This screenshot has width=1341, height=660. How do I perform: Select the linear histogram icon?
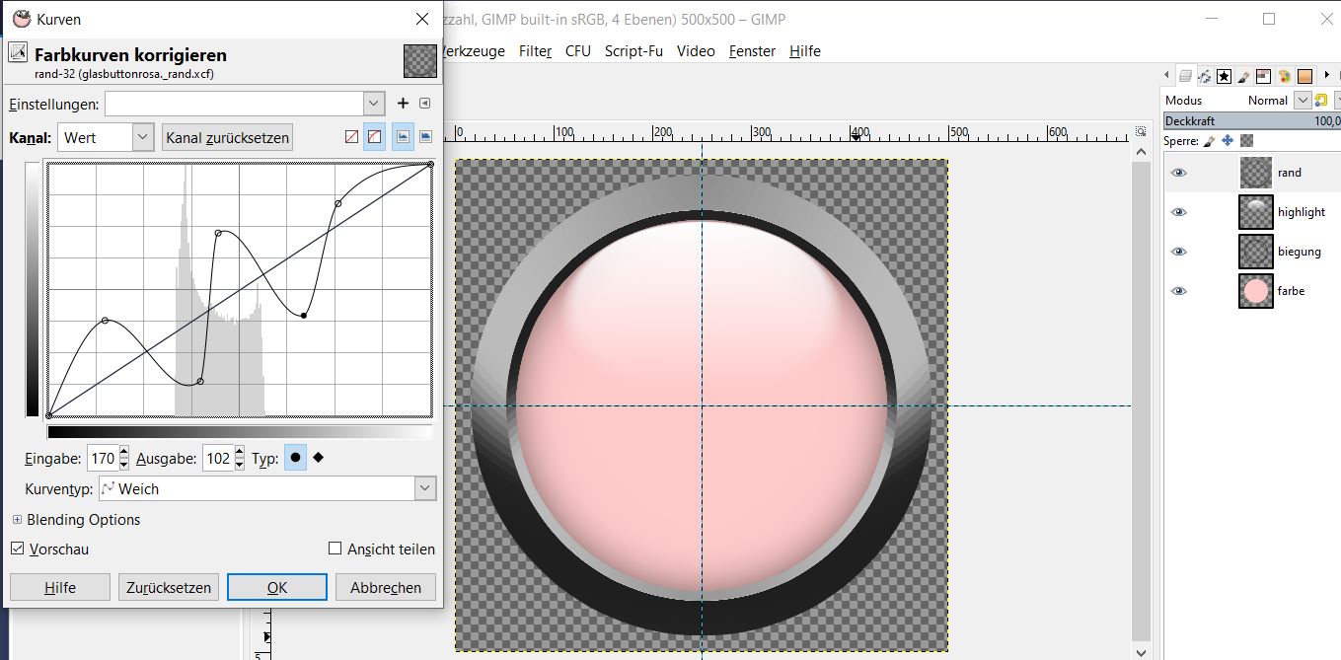tap(403, 137)
